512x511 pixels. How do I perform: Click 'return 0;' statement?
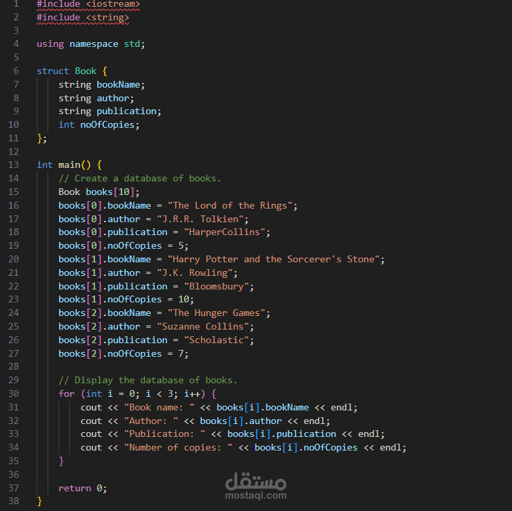83,488
